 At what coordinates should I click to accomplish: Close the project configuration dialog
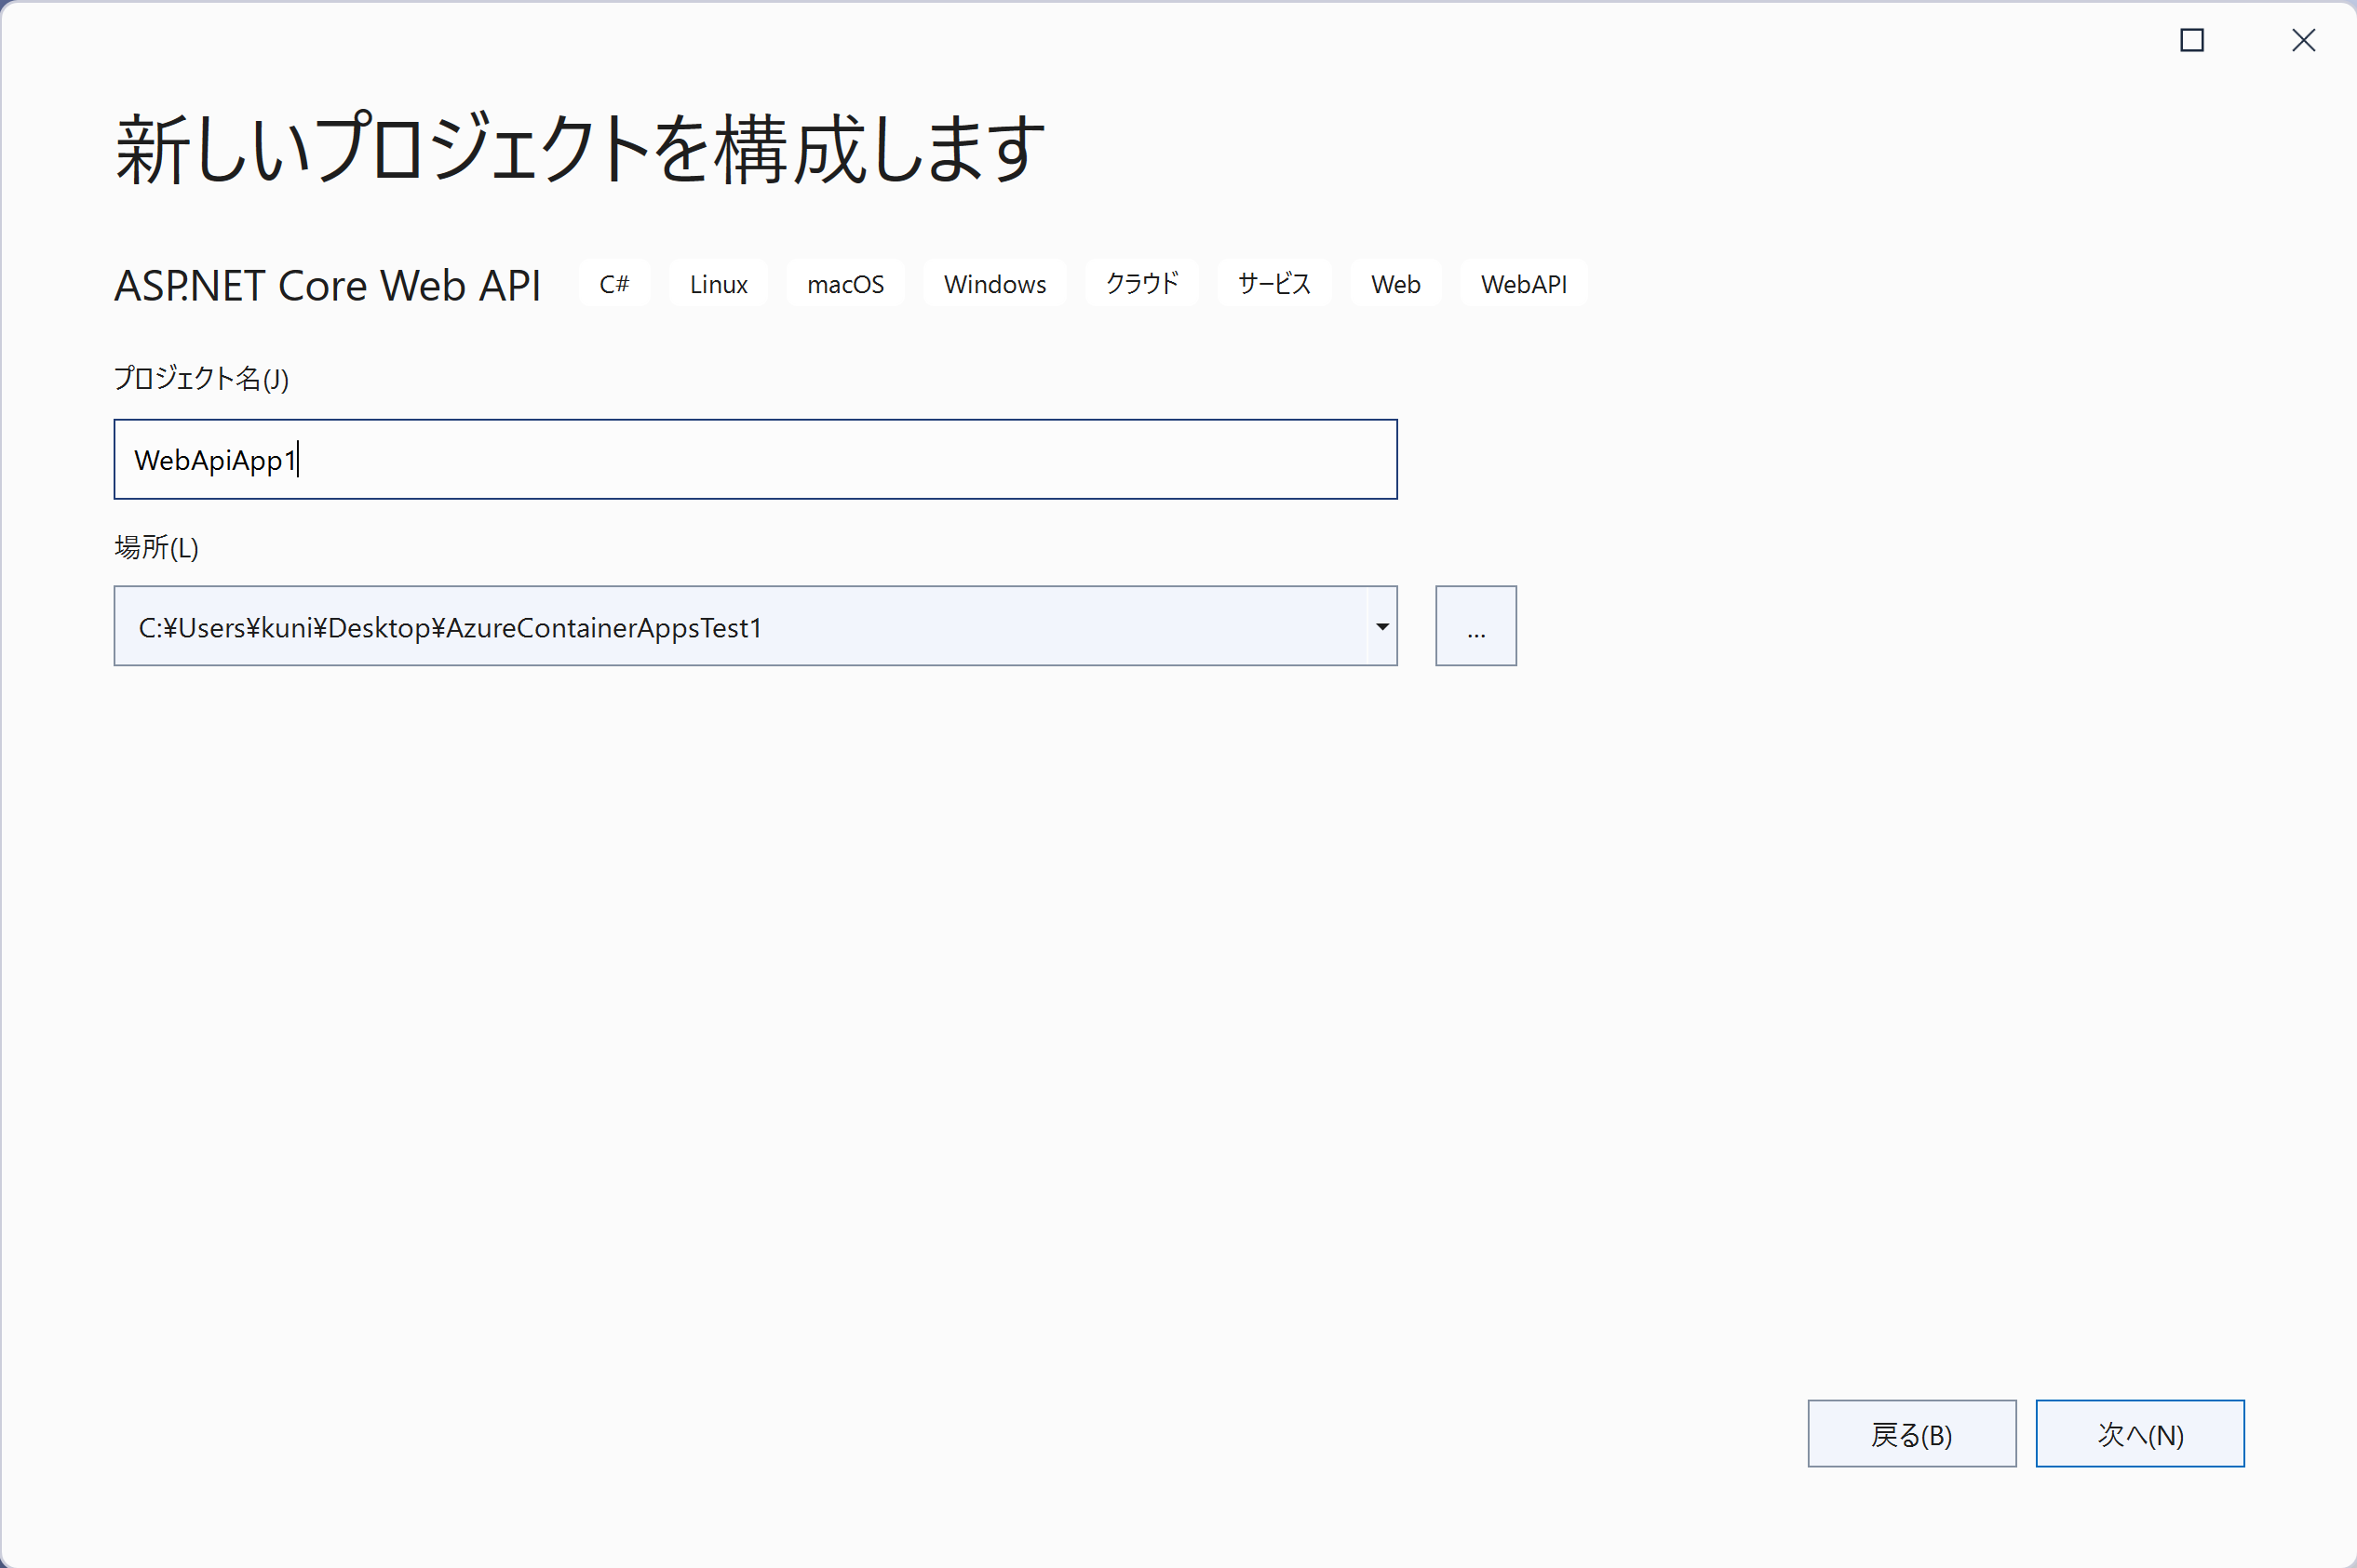[2304, 40]
